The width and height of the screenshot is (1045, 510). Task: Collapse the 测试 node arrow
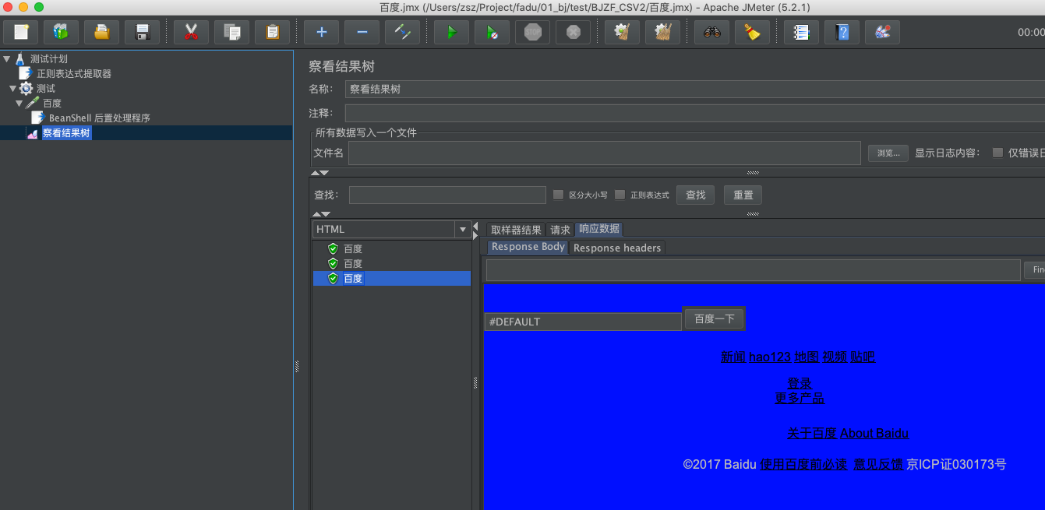[12, 89]
